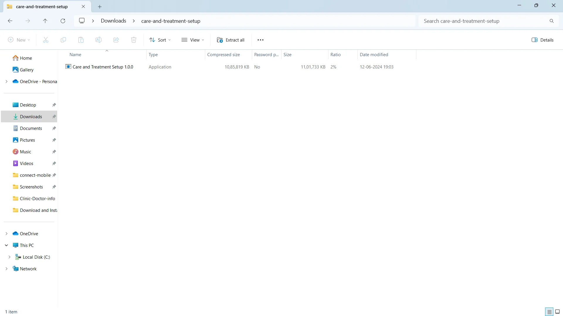Sort by the Size column header
The image size is (563, 316).
287,55
